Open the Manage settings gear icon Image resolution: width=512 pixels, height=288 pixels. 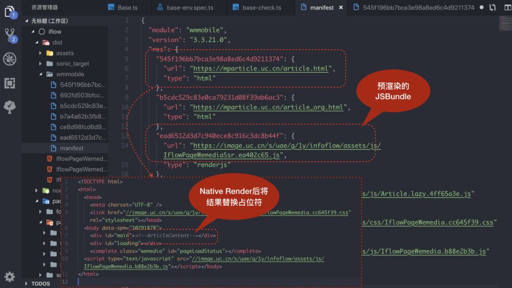[9, 277]
